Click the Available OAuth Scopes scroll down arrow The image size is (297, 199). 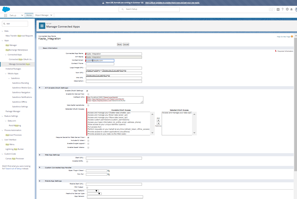[x=152, y=133]
